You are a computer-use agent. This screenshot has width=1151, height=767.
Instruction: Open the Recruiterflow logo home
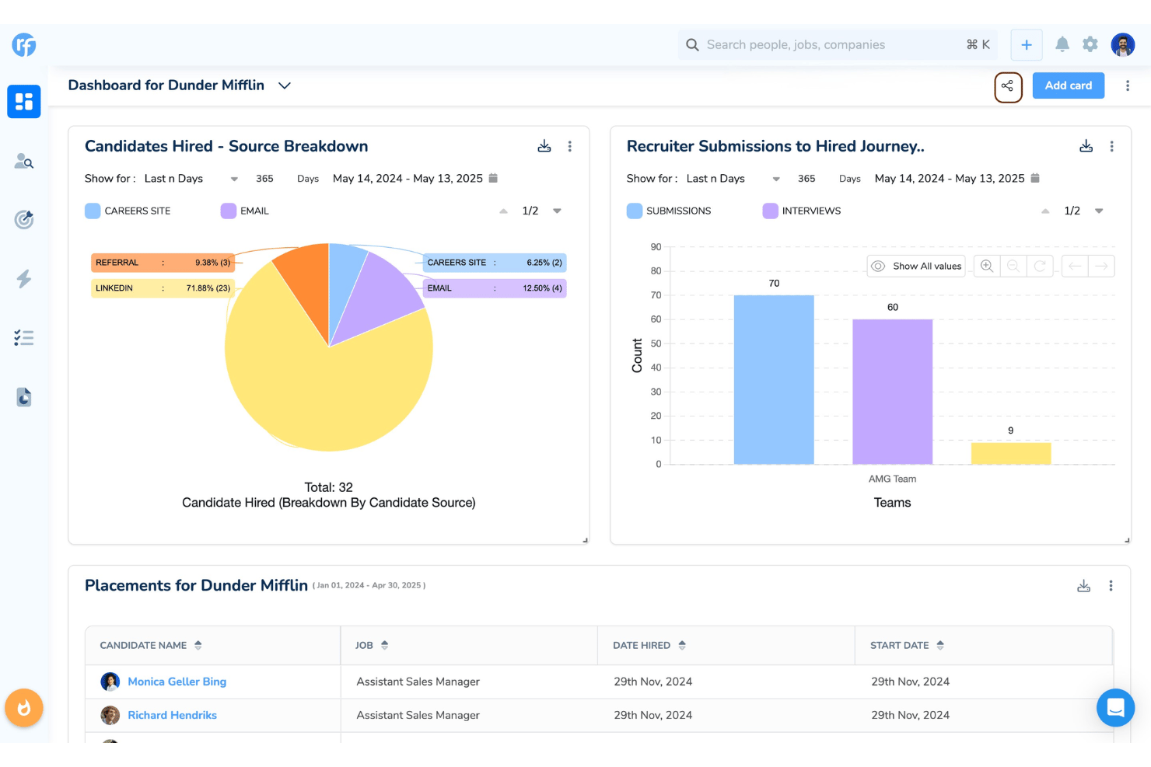[x=24, y=45]
